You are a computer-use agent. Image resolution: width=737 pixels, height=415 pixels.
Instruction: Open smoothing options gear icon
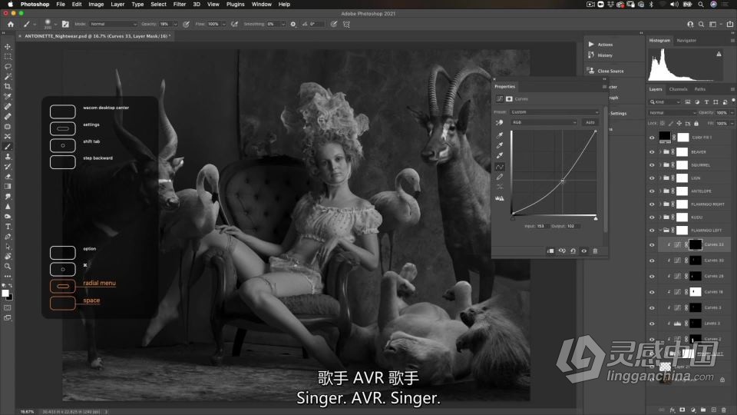[293, 24]
